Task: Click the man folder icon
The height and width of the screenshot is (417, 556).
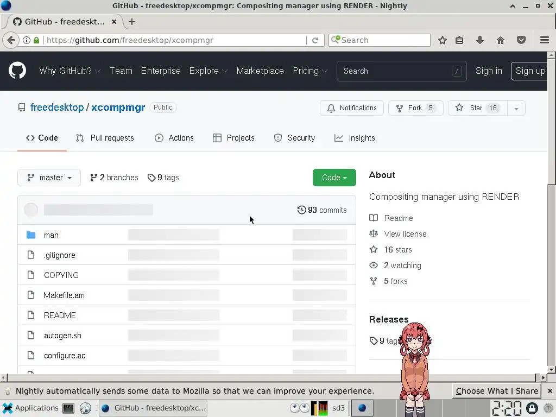Action: (31, 235)
